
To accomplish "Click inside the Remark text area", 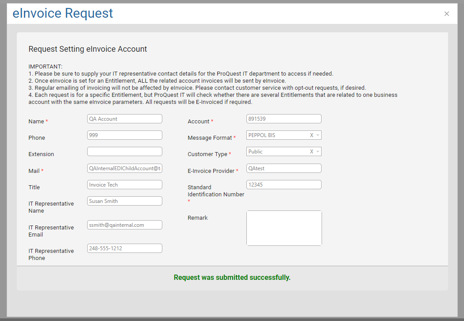I will click(284, 228).
